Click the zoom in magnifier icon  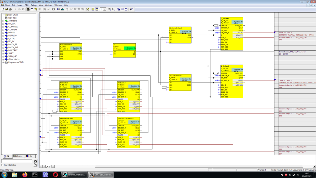tap(110, 9)
